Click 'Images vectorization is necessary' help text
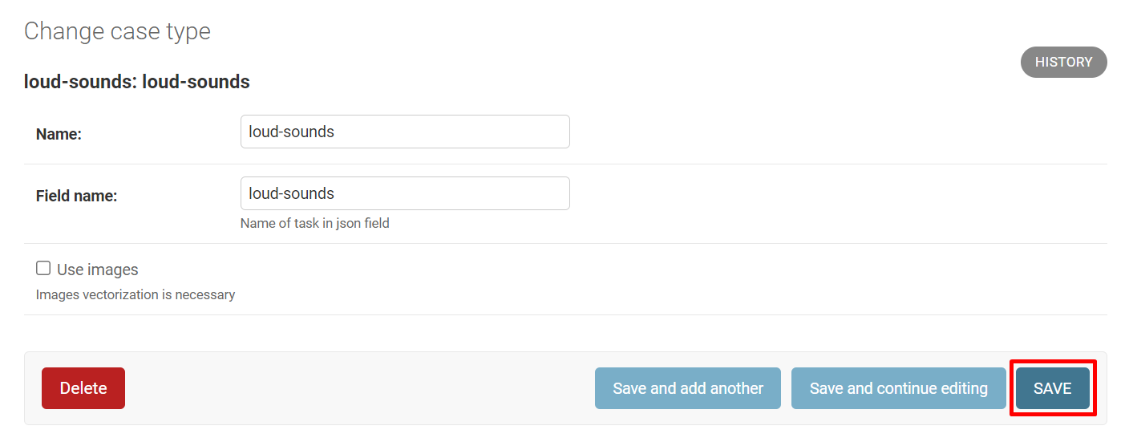 click(x=135, y=294)
